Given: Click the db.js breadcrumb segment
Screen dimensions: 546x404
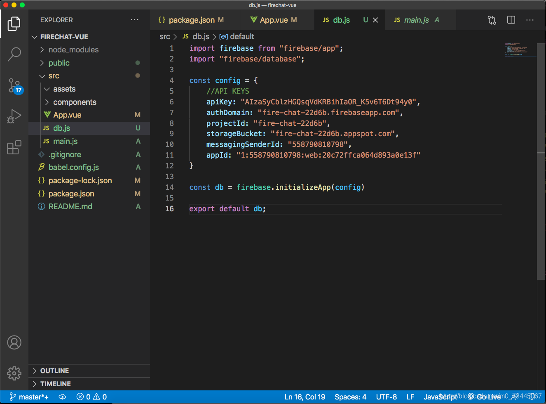Looking at the screenshot, I should click(196, 37).
